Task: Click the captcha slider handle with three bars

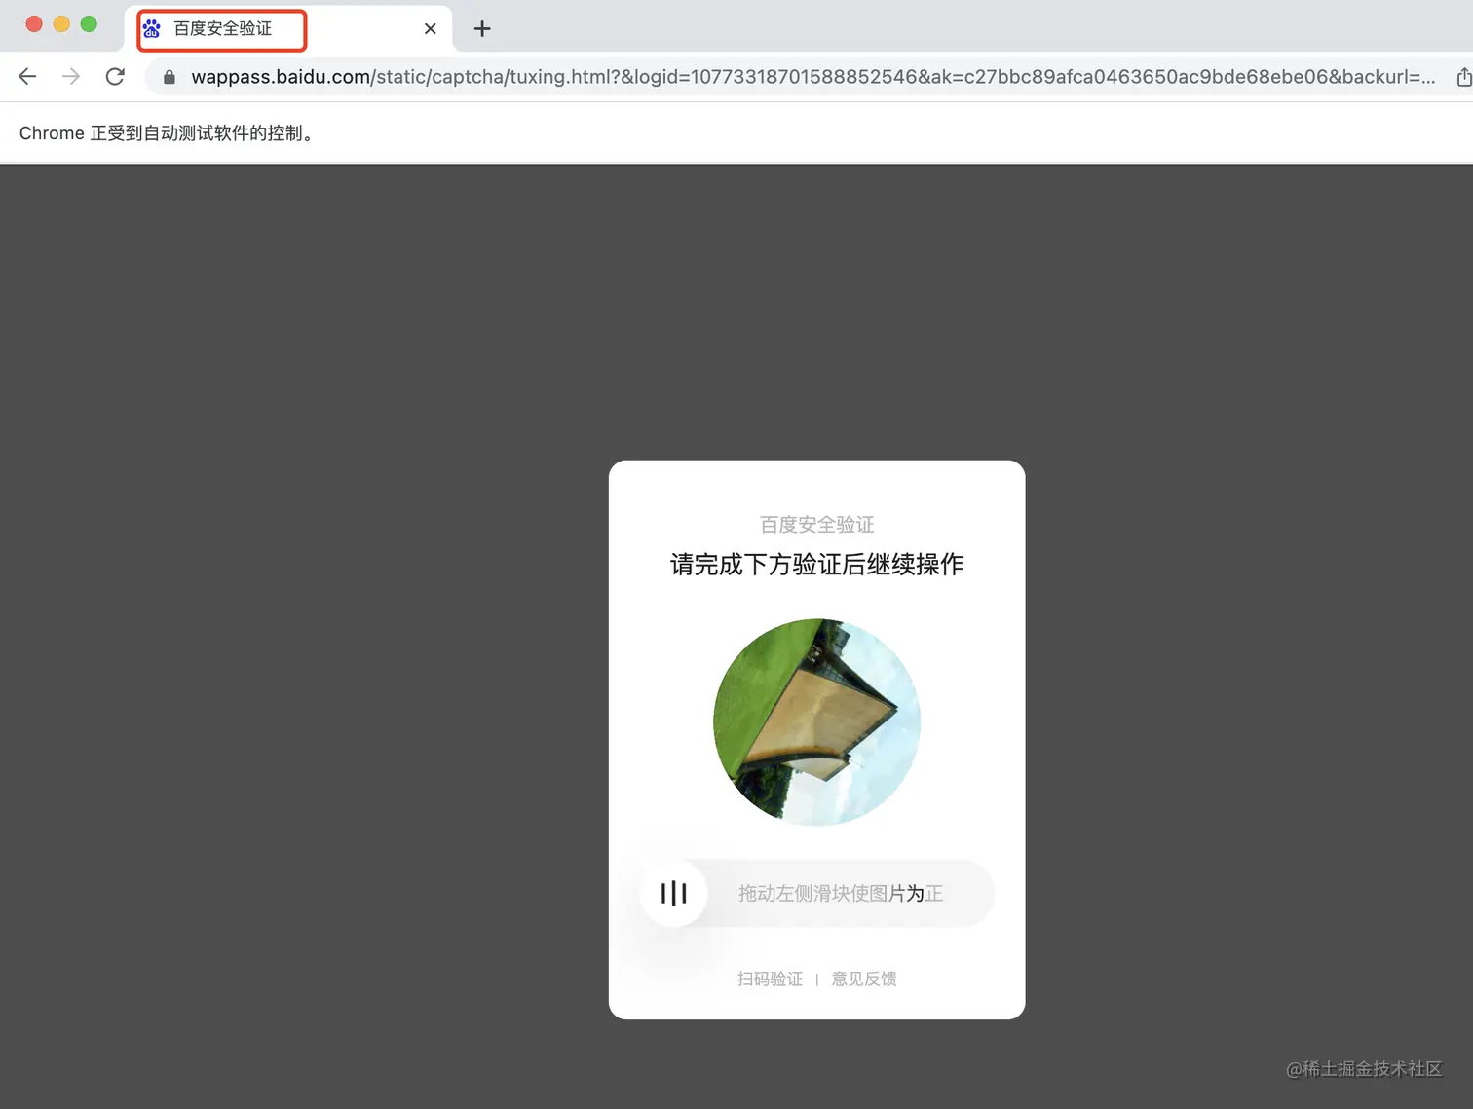Action: tap(673, 893)
